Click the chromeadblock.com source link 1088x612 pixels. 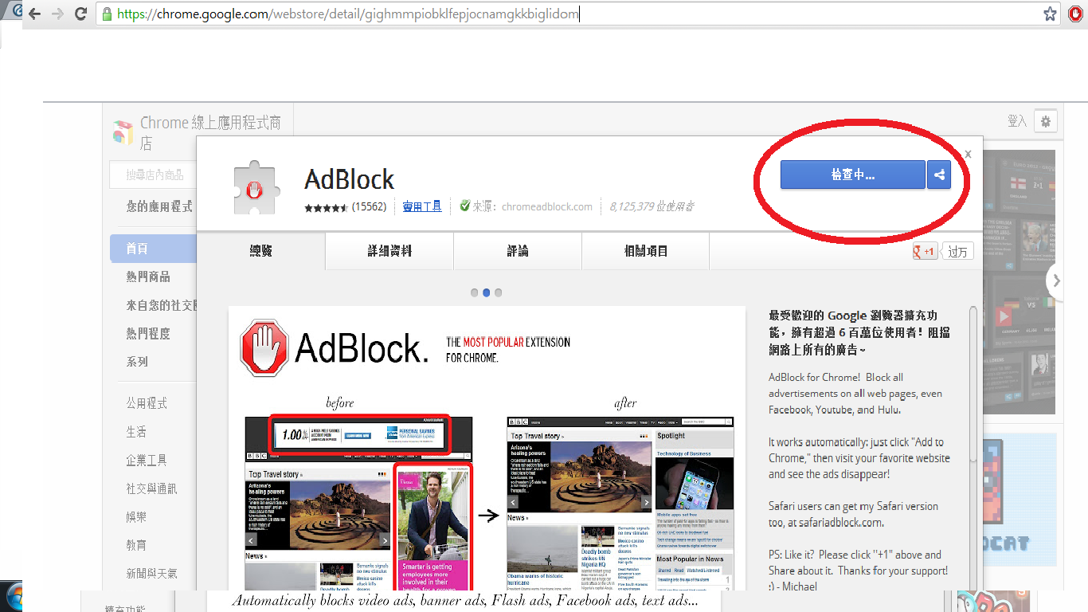coord(547,206)
